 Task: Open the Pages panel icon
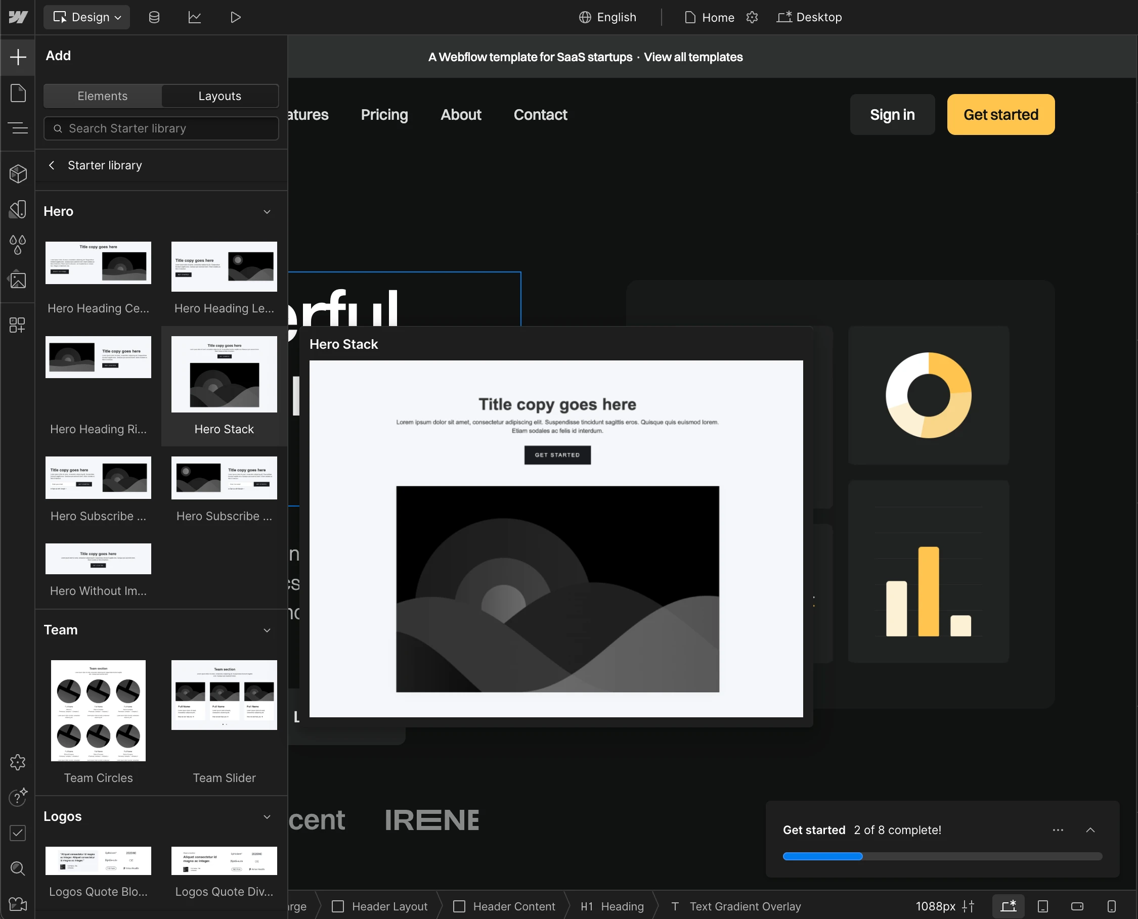18,93
